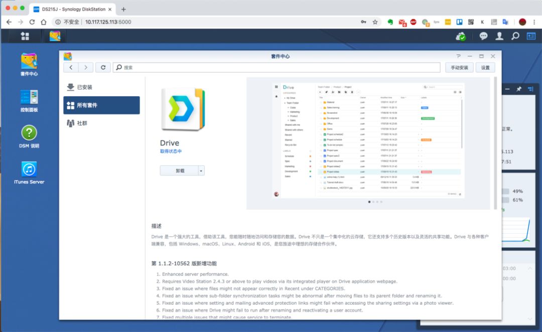
Task: Click the Manual Install button
Action: 459,67
